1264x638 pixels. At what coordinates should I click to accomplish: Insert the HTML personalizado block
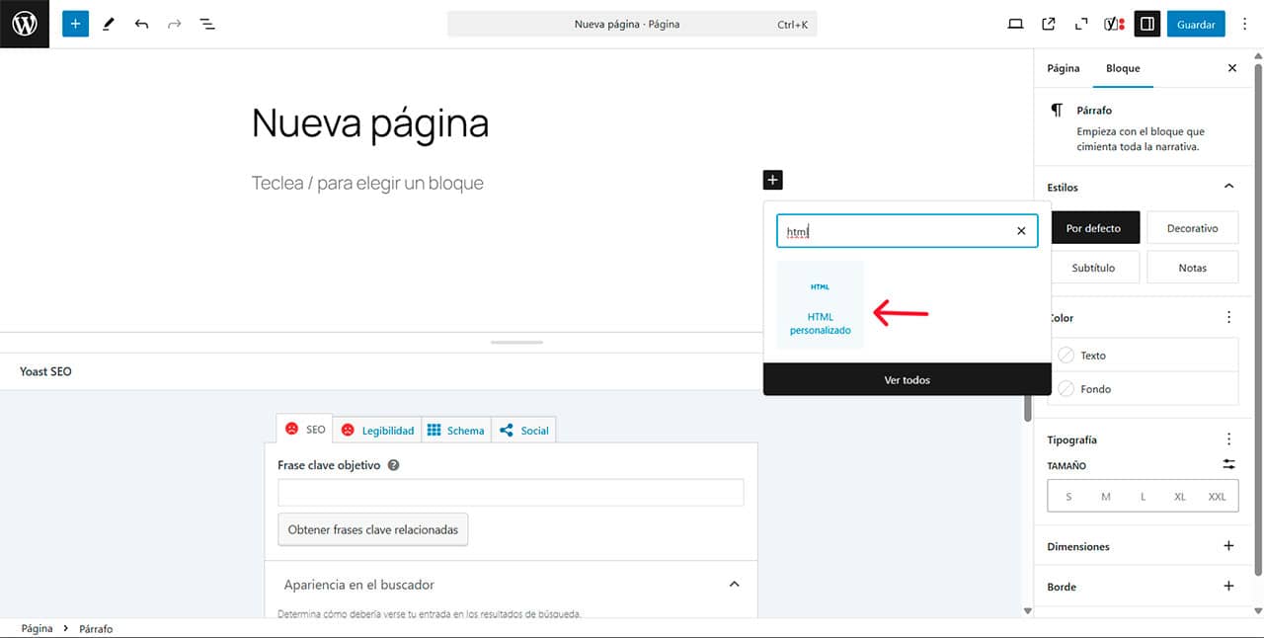[820, 305]
